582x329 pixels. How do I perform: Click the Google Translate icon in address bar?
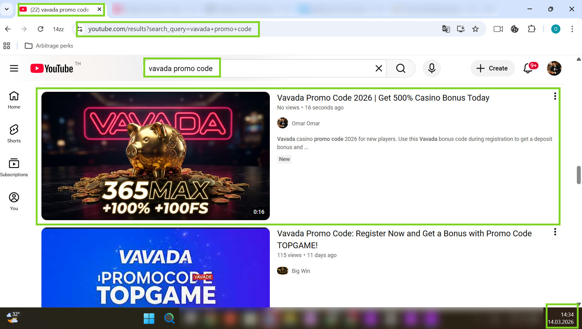tap(446, 29)
